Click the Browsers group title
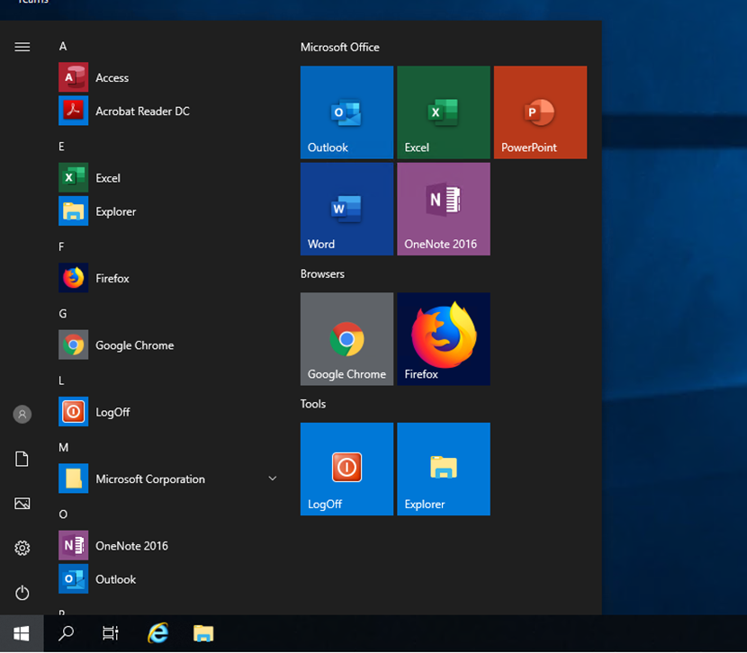Screen dimensions: 747x653 coord(322,273)
